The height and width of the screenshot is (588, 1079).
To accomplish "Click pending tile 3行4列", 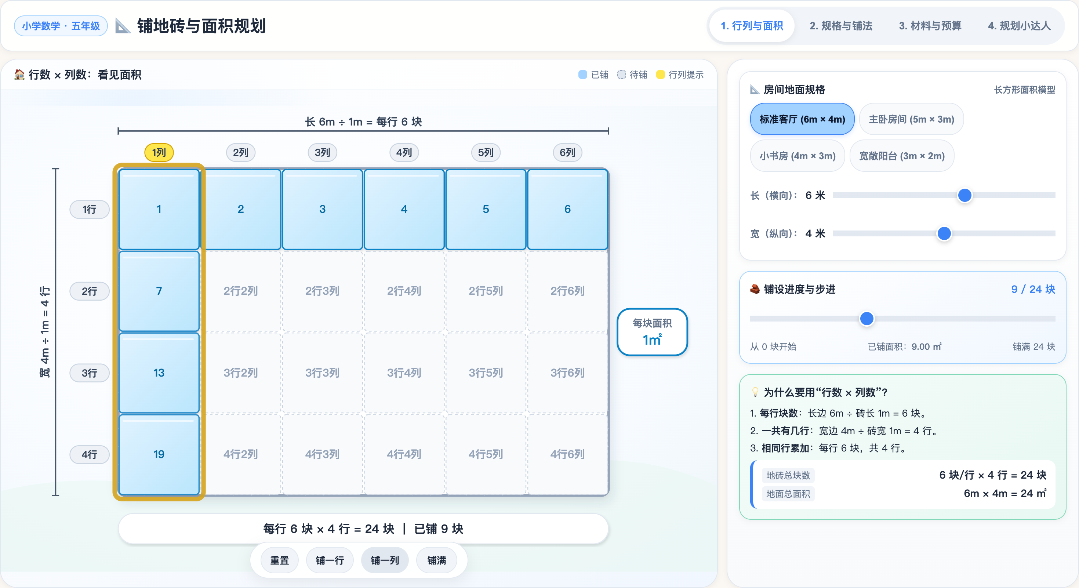I will pos(404,373).
